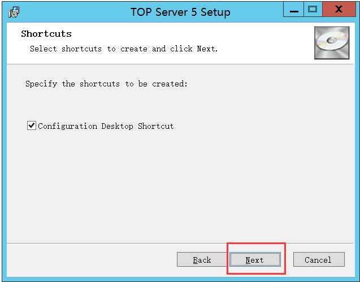Screen dimensions: 360x282
Task: Click the TOP Server 5 Setup title text
Action: click(x=180, y=11)
